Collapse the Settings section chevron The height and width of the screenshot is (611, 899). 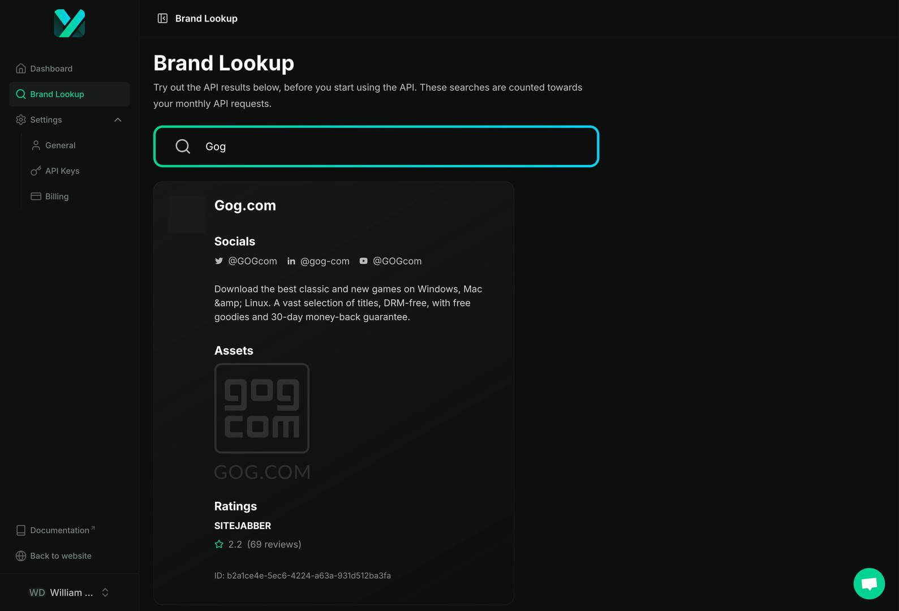[x=118, y=120]
